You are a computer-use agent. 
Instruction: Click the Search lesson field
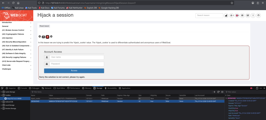[x=209, y=15]
